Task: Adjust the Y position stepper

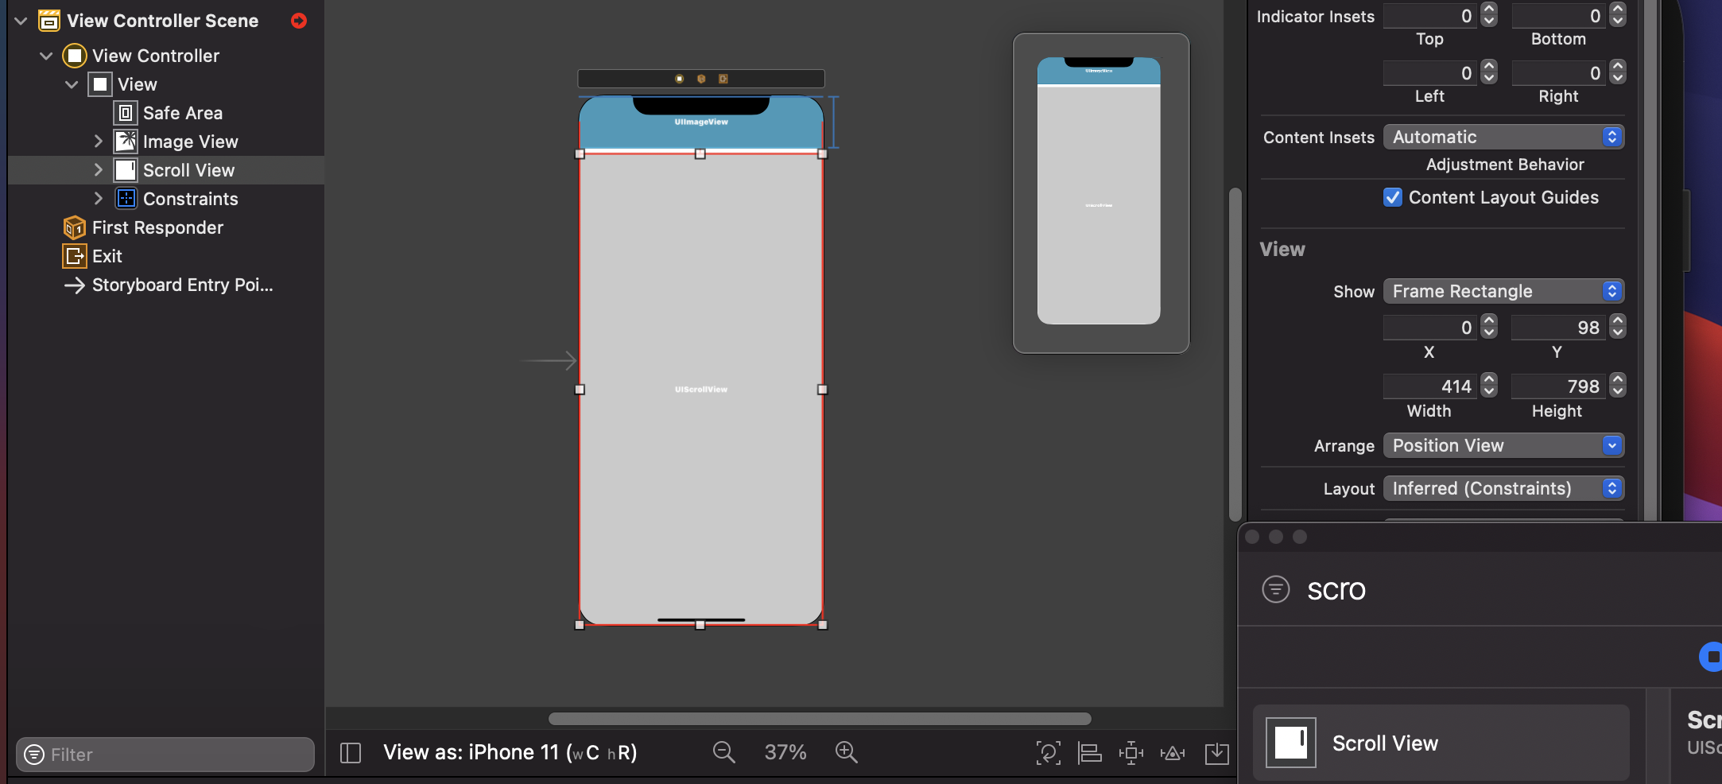Action: point(1618,327)
